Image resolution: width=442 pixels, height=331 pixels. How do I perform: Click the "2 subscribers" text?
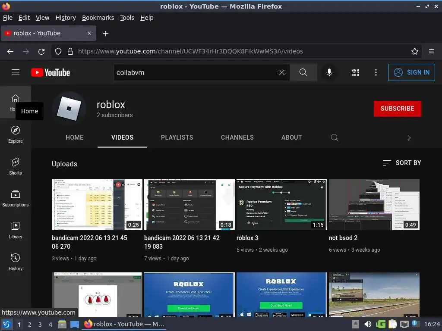point(115,115)
